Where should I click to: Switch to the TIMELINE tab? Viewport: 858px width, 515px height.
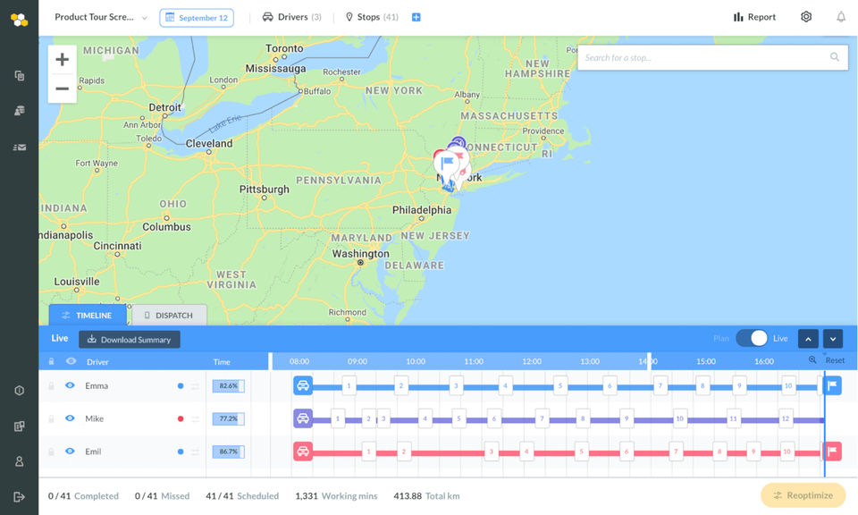point(88,316)
